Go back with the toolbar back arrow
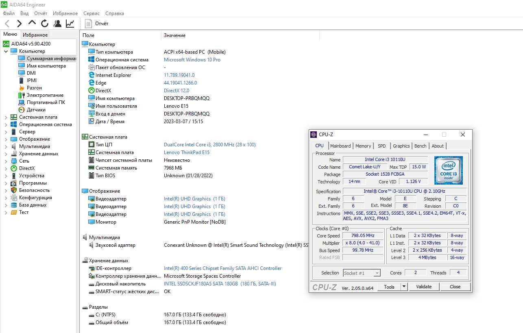523x333 pixels. (x=7, y=24)
